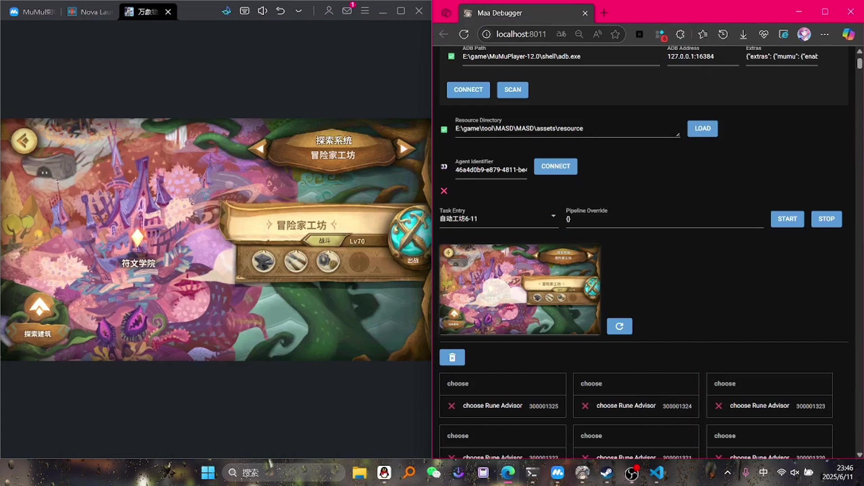This screenshot has height=486, width=864.
Task: Refresh the browser page
Action: point(464,34)
